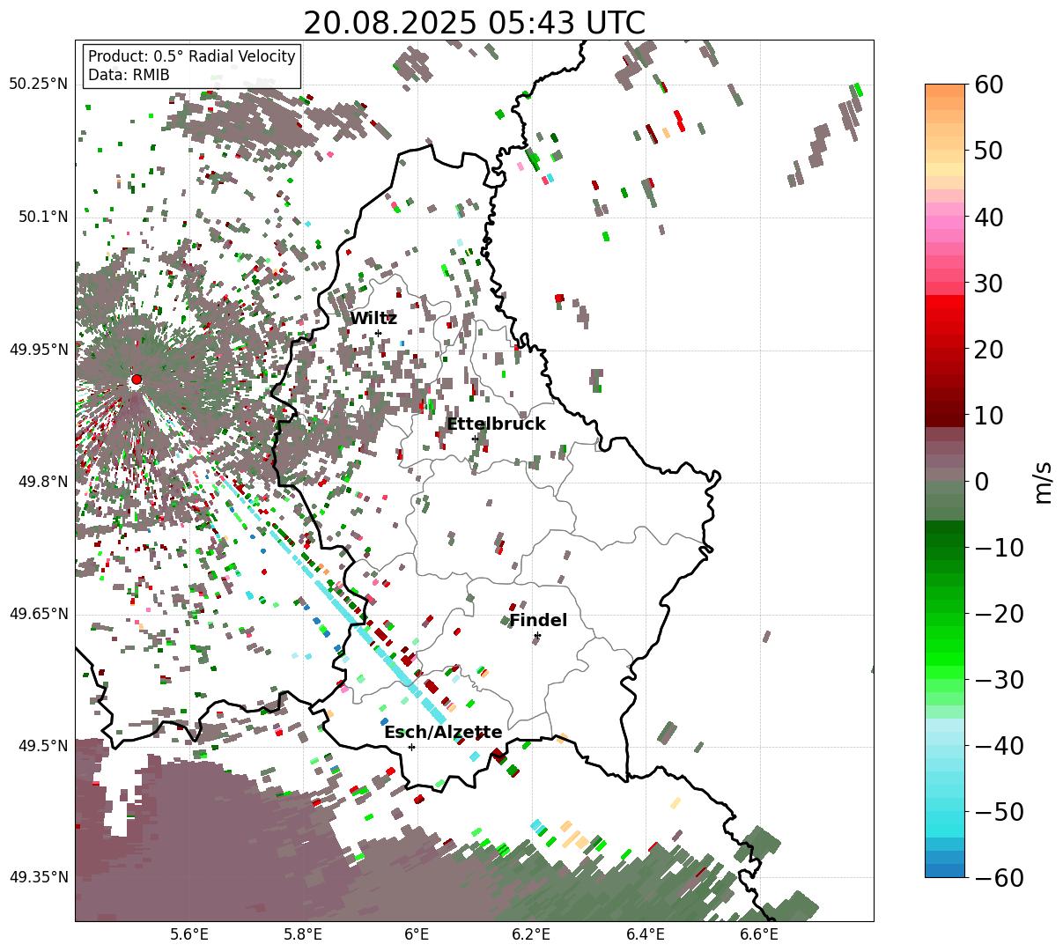Click the Wiltz station cross marker
Screen dimensions: 1063x952
click(378, 333)
